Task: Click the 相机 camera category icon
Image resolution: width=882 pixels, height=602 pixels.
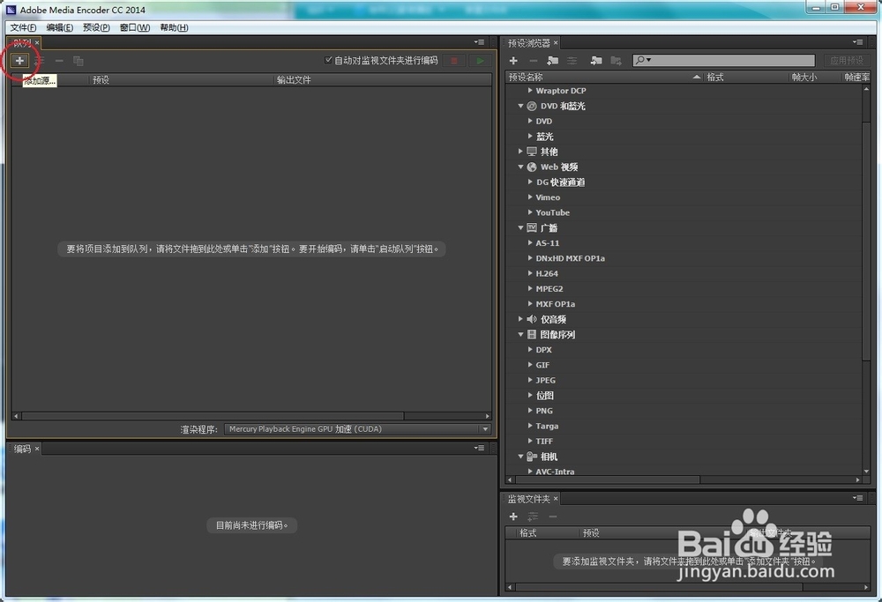Action: click(532, 457)
